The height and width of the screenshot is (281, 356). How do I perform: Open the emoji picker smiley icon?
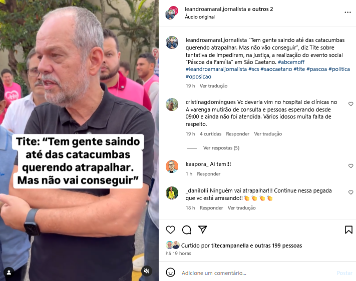(x=171, y=272)
